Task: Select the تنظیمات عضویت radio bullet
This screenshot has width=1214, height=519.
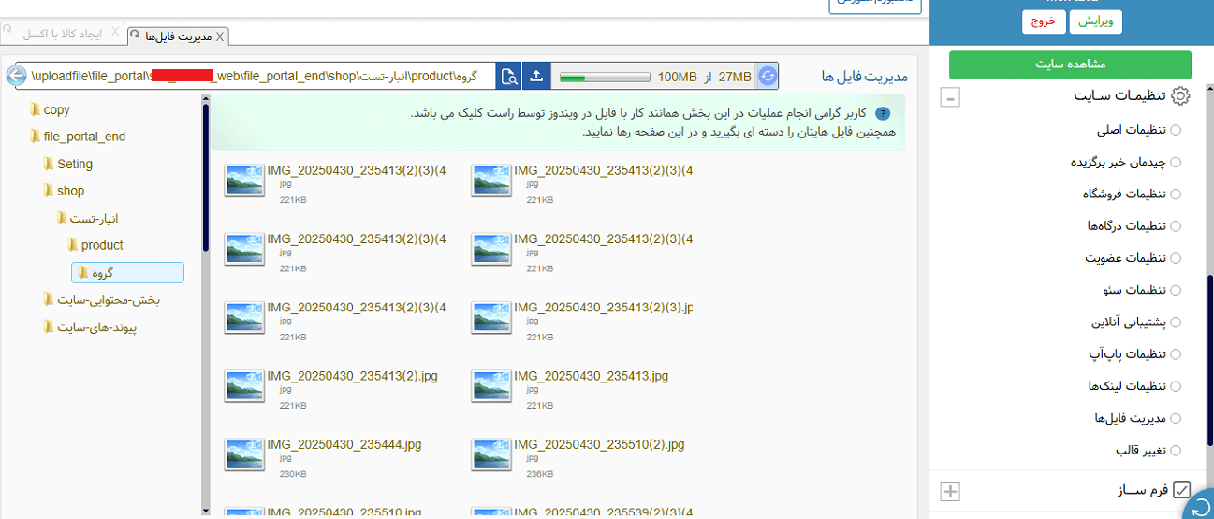Action: tap(1176, 258)
